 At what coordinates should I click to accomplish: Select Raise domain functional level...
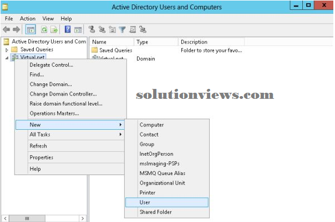pyautogui.click(x=70, y=104)
